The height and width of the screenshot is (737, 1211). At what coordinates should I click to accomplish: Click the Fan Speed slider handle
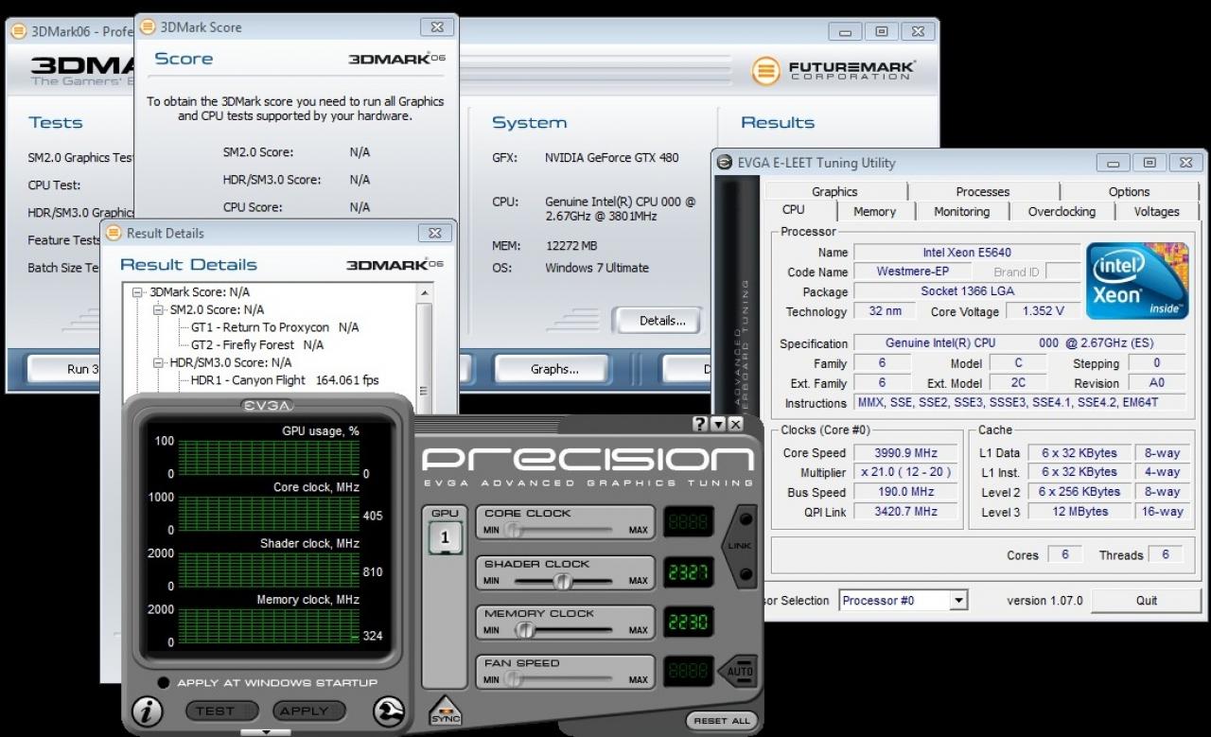(512, 679)
